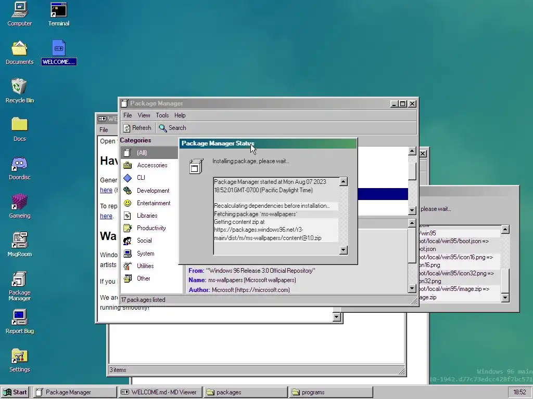
Task: Open the Docs folder on desktop
Action: click(19, 129)
